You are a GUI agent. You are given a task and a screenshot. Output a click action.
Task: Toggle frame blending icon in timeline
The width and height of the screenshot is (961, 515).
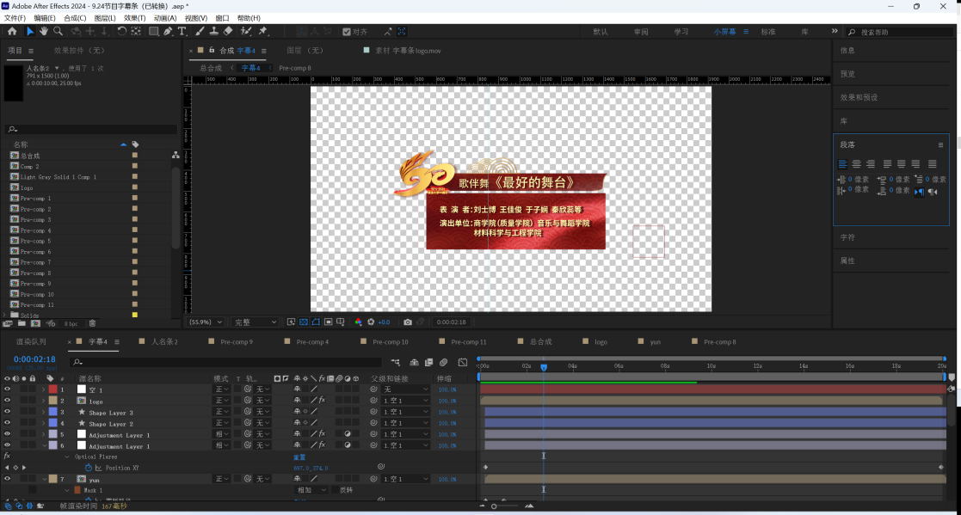429,363
